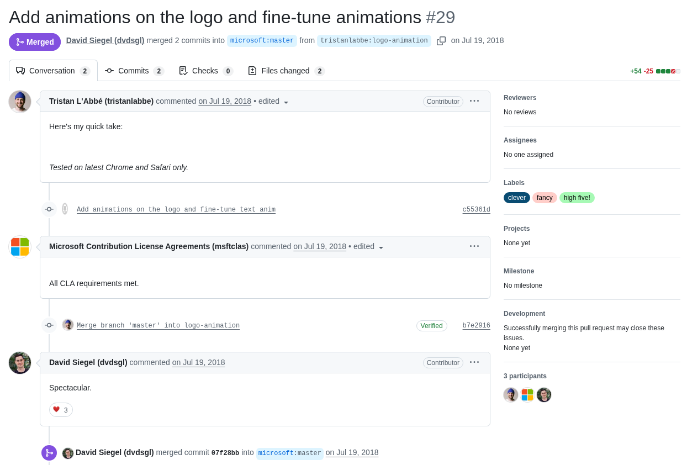Open merged commit 07f28bb link

tap(225, 453)
